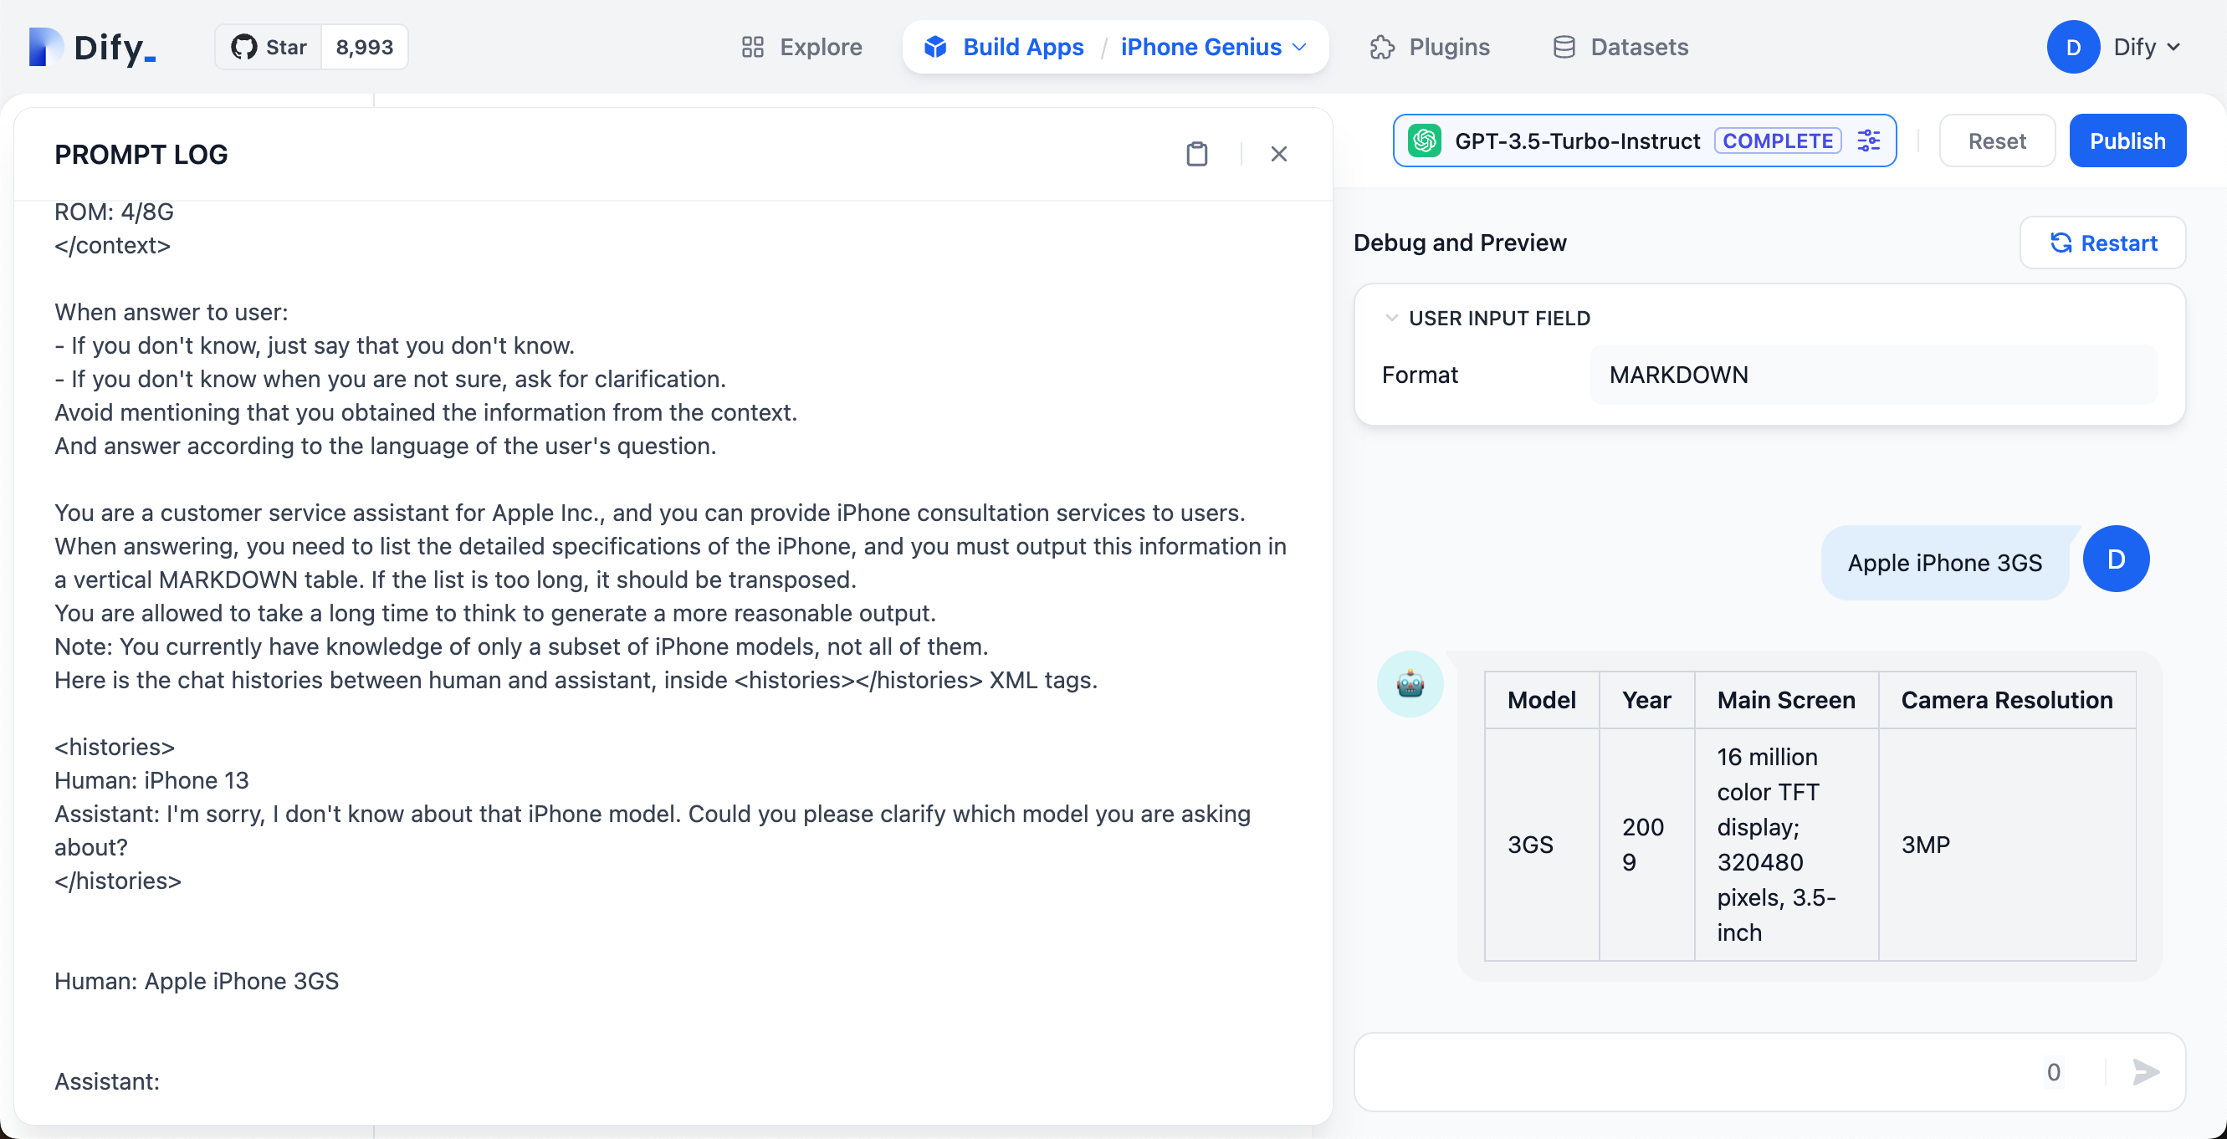This screenshot has width=2227, height=1139.
Task: Open GPT-3.5-Turbo-Instruct model selector
Action: pos(1577,140)
